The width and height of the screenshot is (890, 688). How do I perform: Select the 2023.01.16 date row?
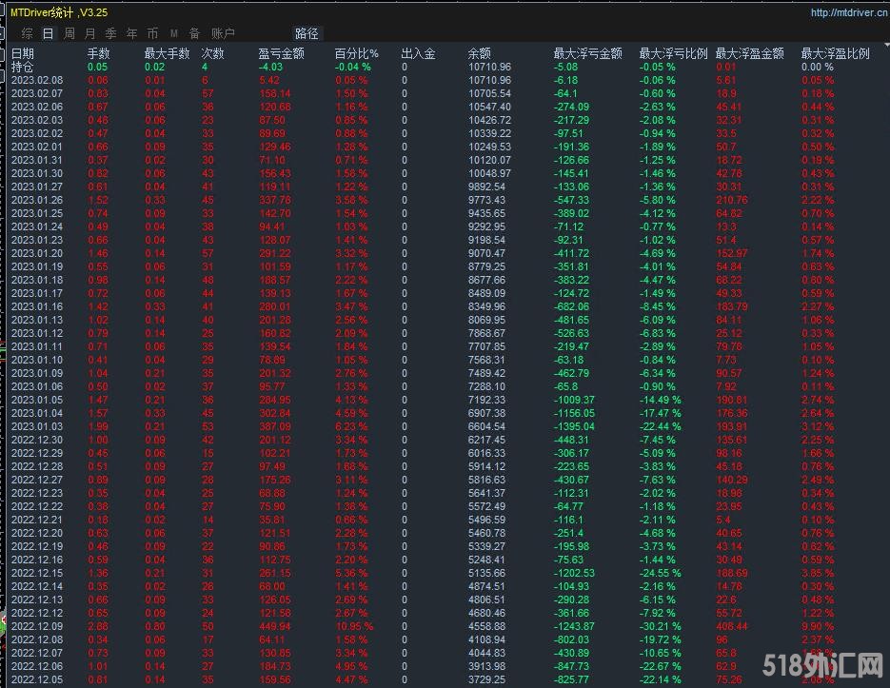coord(37,306)
